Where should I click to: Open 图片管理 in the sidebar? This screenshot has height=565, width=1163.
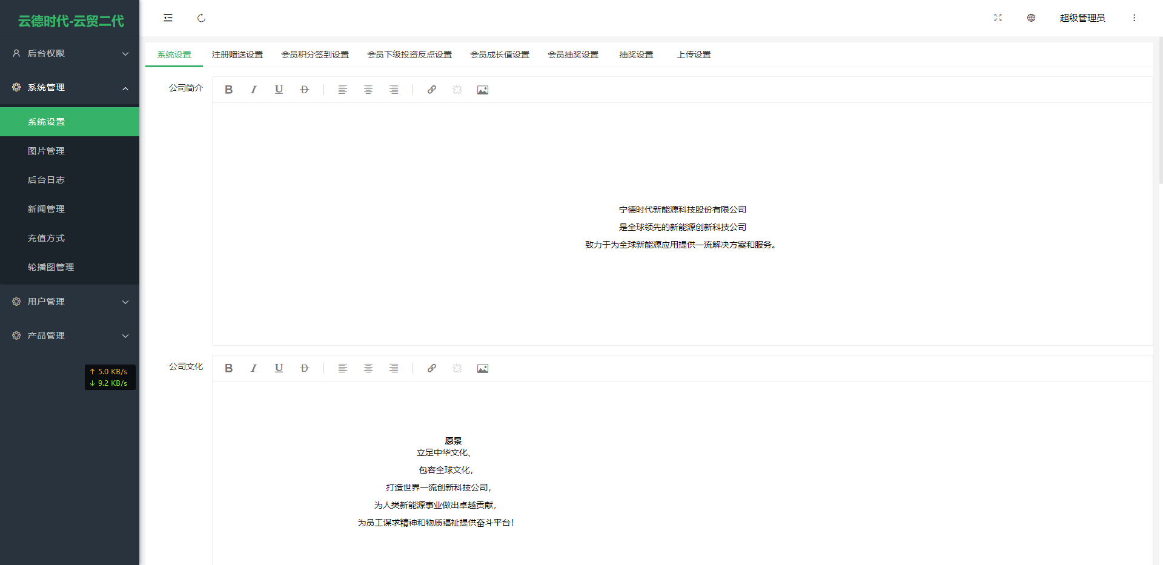[x=70, y=151]
